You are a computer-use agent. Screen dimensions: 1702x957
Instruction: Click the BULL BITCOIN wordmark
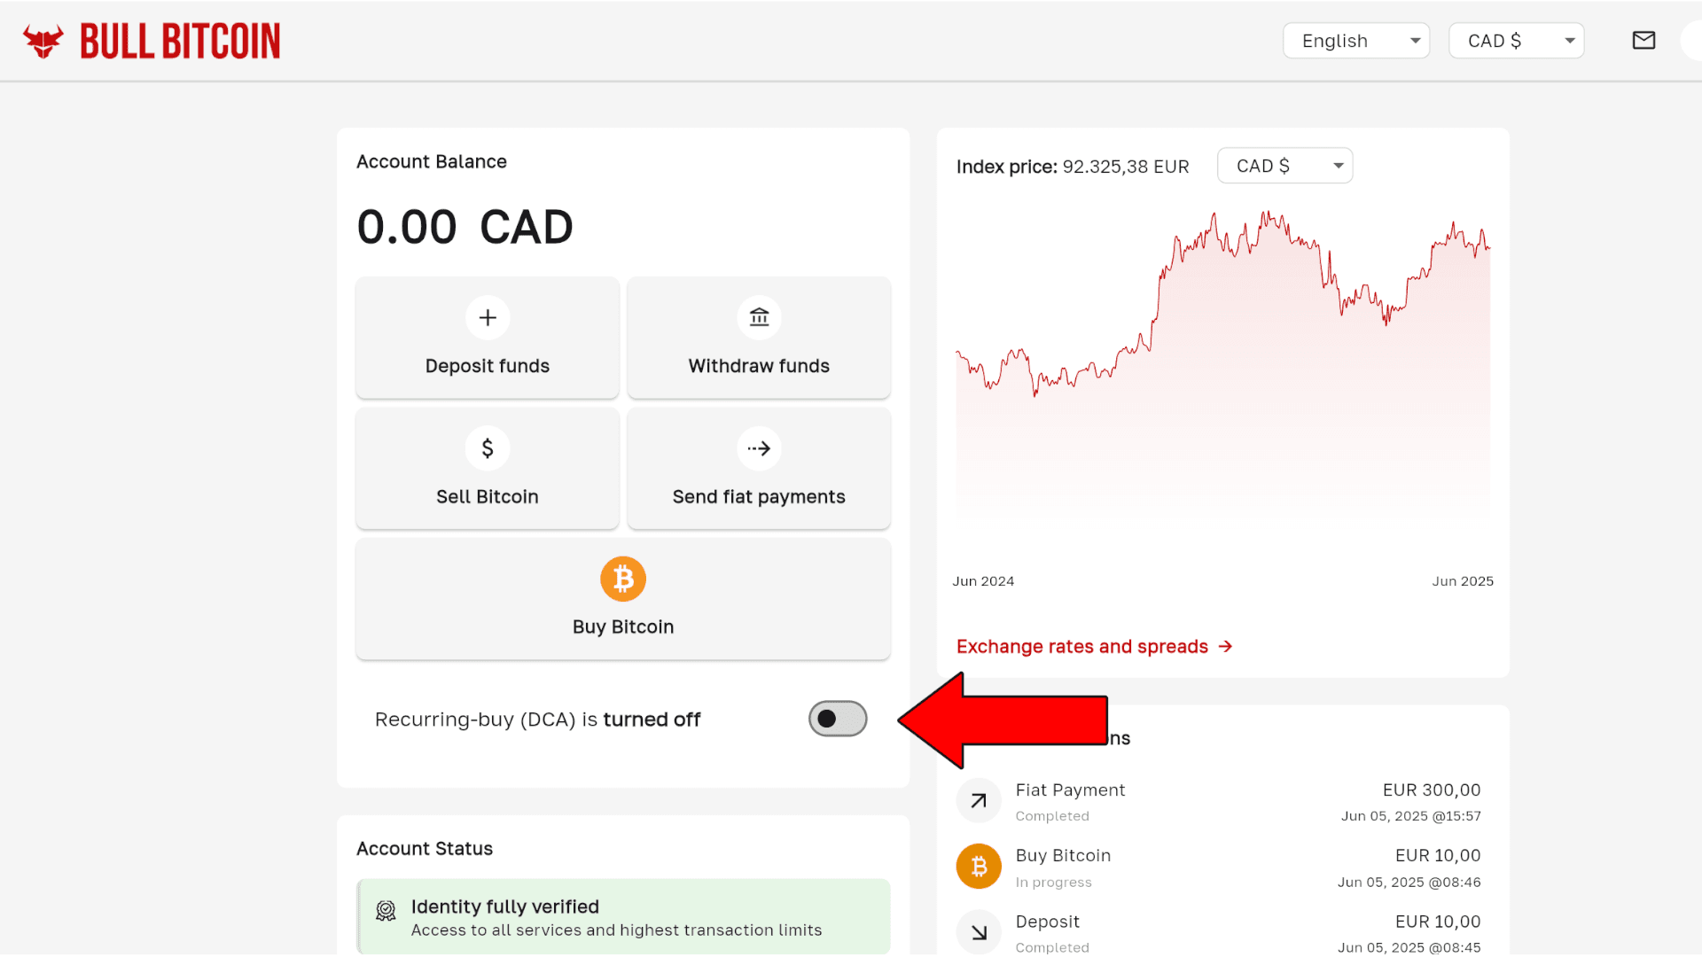tap(180, 41)
